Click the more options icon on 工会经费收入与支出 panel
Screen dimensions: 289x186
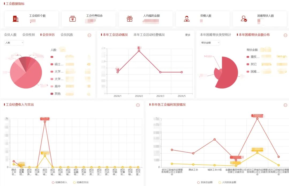(x=138, y=105)
